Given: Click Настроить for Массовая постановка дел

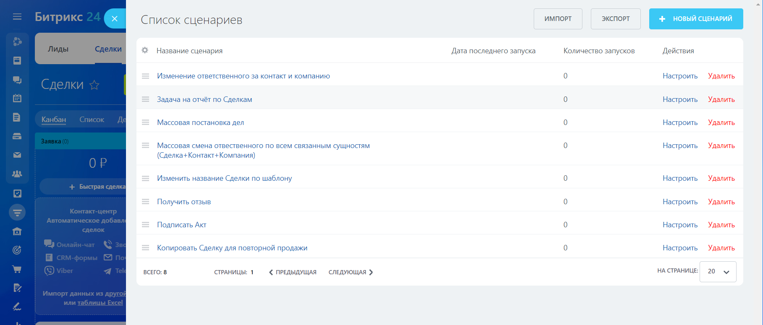Looking at the screenshot, I should point(680,122).
